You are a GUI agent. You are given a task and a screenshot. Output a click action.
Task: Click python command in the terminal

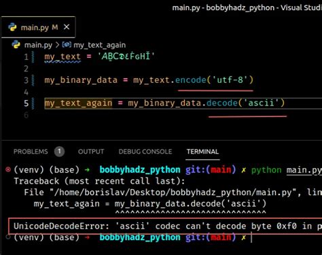coord(266,170)
